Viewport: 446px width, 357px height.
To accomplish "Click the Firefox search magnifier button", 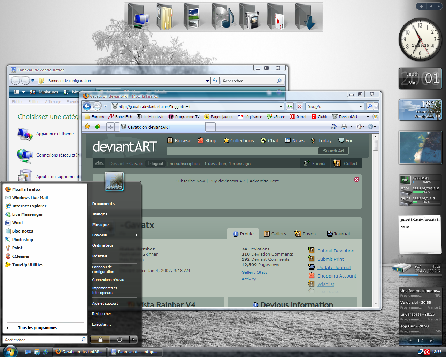I will 370,106.
